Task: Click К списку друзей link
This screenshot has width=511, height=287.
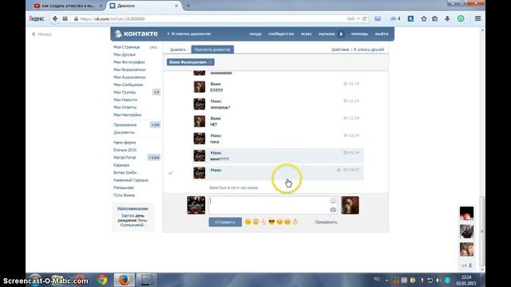Action: click(369, 49)
